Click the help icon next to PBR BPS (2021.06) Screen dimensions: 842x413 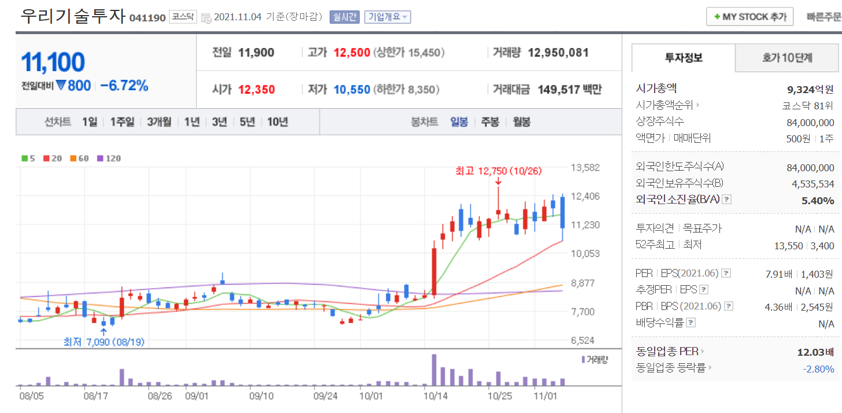tap(729, 306)
